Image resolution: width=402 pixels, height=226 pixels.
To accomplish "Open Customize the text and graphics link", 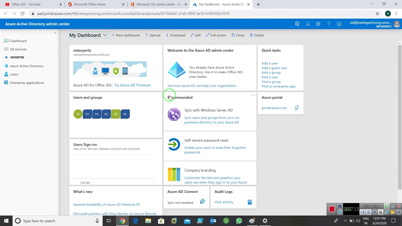I will pos(215,180).
